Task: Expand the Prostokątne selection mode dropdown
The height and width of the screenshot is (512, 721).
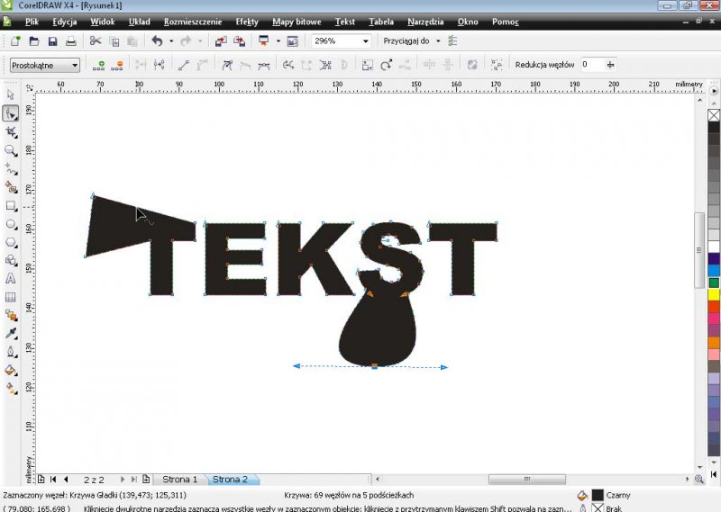Action: pyautogui.click(x=74, y=65)
